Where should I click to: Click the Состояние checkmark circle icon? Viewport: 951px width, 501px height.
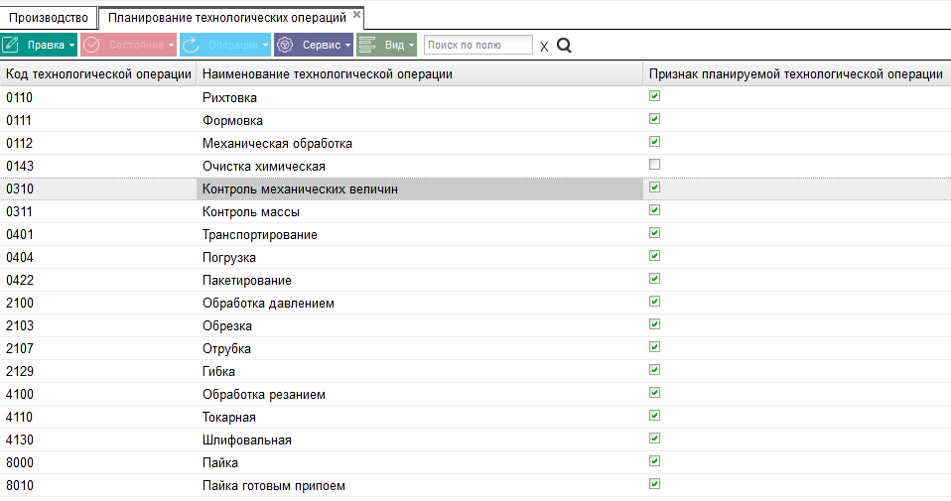(91, 45)
